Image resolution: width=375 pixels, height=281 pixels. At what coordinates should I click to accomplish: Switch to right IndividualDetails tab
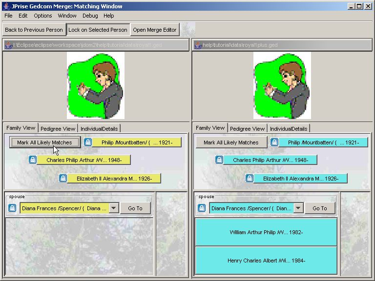click(x=289, y=129)
